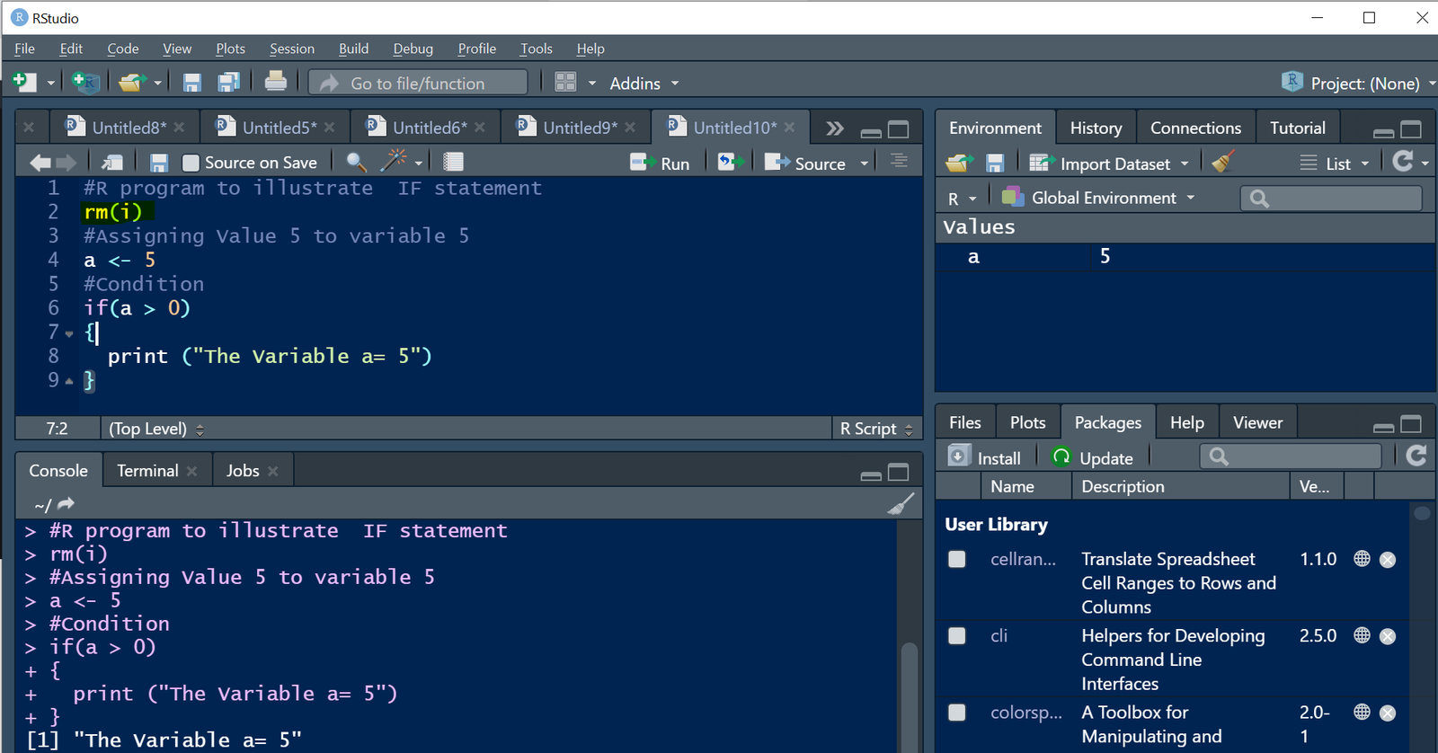Open Find/Replace magnifier in editor toolbar
Screen dimensions: 1438x753
(x=356, y=162)
